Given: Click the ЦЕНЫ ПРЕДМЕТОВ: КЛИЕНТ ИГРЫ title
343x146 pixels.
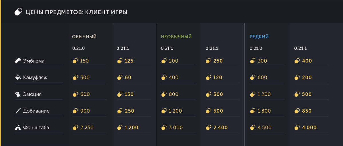Looking at the screenshot, I should point(76,12).
